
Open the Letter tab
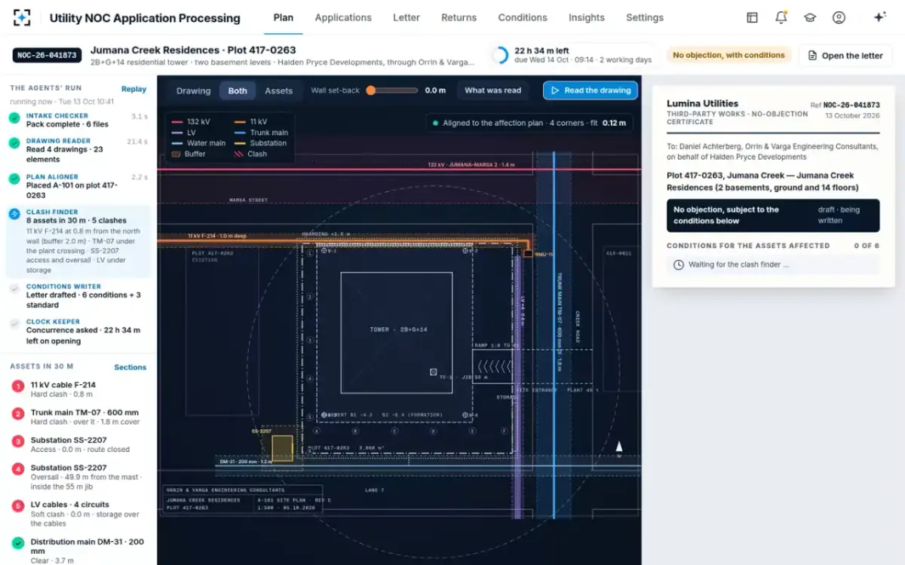click(x=406, y=17)
